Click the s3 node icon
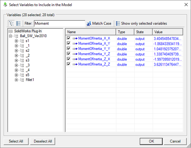The width and height of the screenshot is (191, 148). pyautogui.click(x=22, y=60)
